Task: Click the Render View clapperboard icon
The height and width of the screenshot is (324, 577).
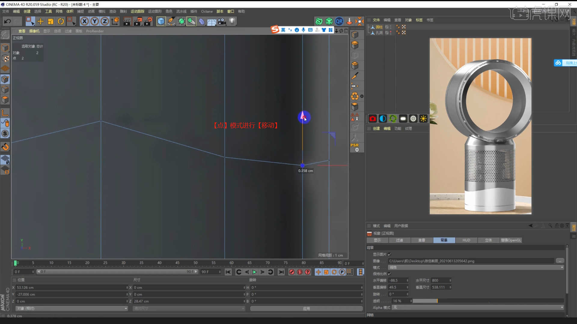Action: pos(127,21)
